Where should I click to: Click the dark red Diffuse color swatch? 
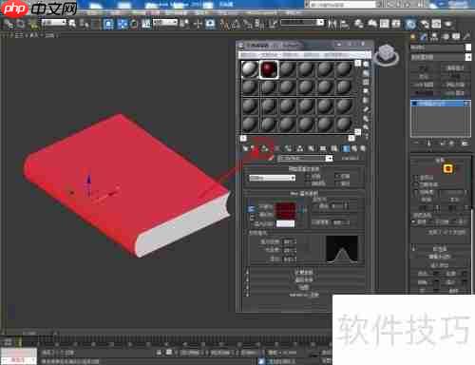(x=286, y=210)
